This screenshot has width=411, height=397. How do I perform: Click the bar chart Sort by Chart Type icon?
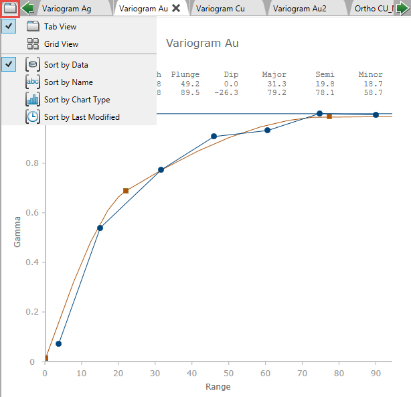[x=33, y=99]
